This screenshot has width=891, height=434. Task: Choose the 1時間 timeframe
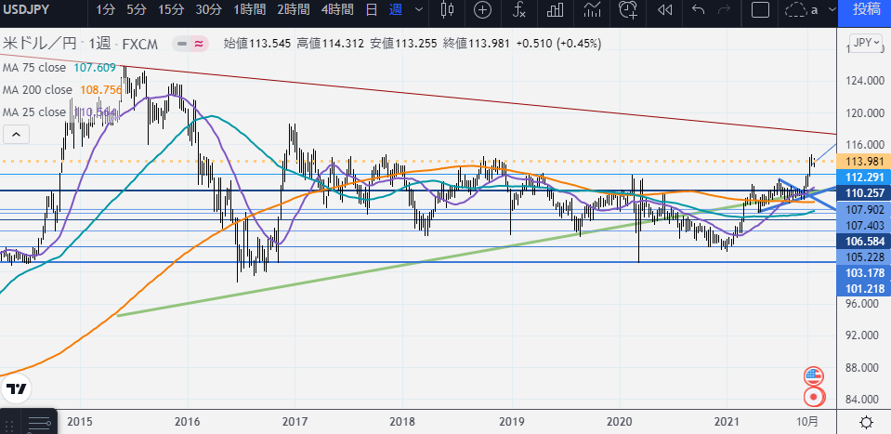click(250, 9)
